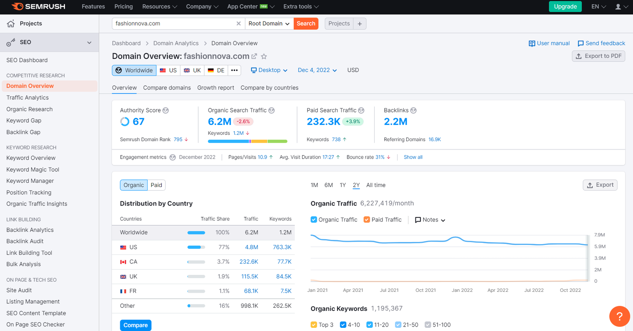Click the Semrush logo icon
Viewport: 633px width, 331px height.
point(17,6)
